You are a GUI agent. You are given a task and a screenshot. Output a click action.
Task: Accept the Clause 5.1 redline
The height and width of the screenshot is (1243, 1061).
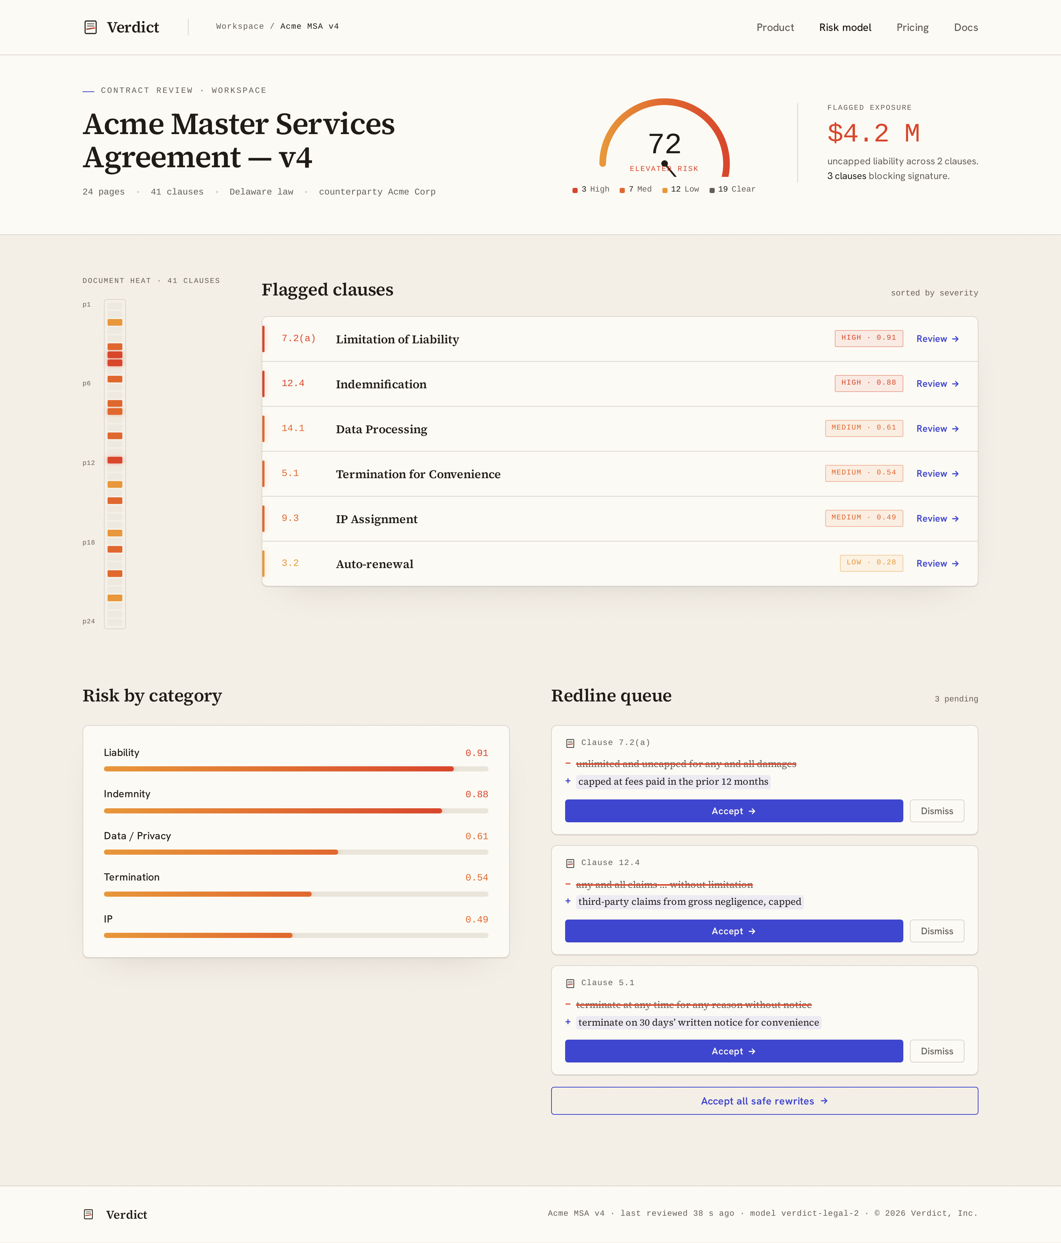(733, 1051)
